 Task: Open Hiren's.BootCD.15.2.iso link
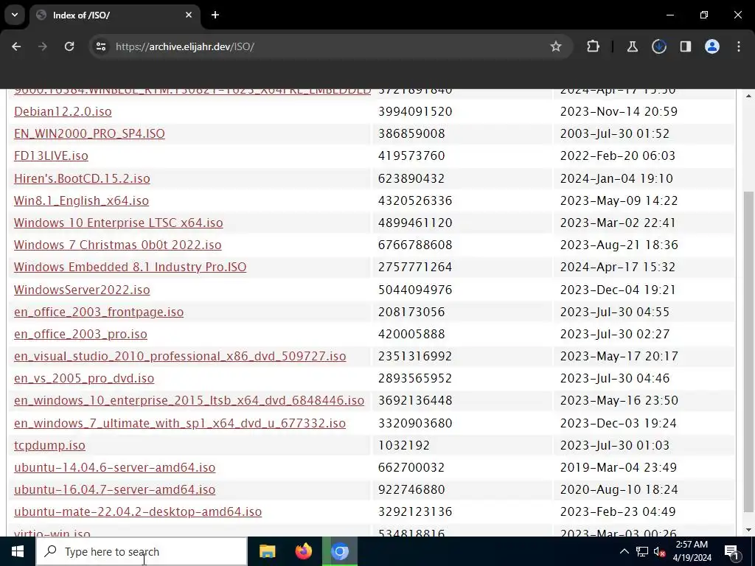click(x=82, y=178)
